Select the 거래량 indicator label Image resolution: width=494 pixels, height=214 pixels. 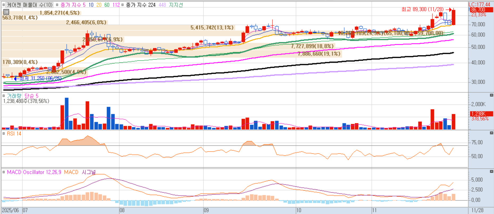coord(14,96)
